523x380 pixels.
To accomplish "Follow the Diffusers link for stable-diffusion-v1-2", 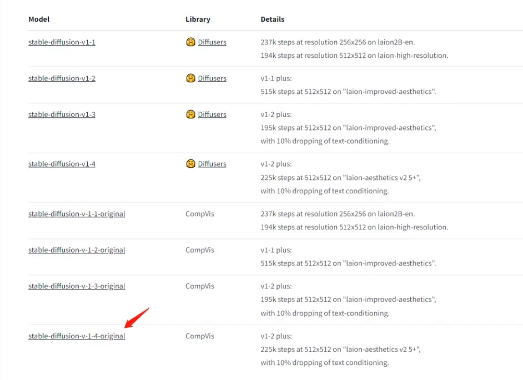I will (x=212, y=78).
